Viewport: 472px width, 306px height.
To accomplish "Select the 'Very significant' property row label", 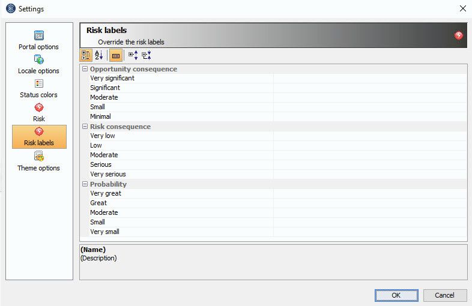I will [112, 78].
